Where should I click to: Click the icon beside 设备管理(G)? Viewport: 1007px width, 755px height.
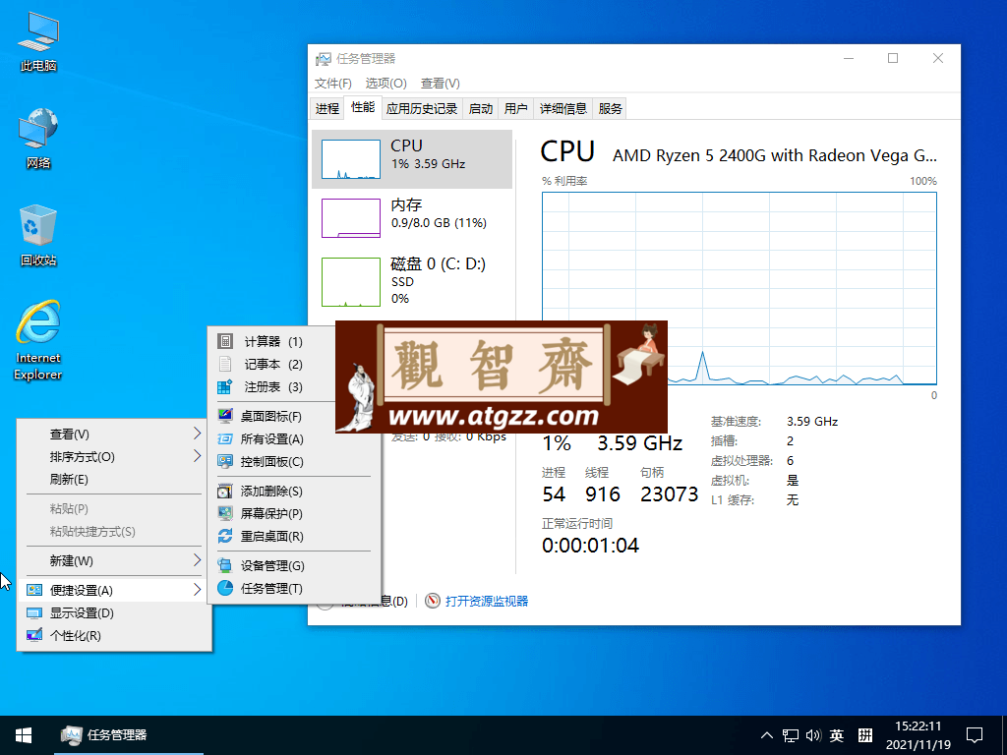(225, 565)
